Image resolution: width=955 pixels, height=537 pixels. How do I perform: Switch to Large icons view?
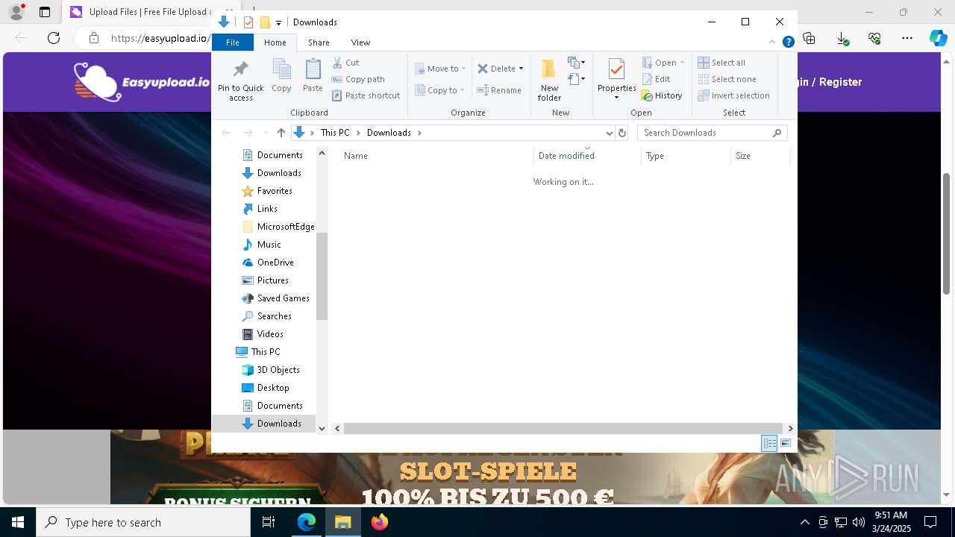click(786, 443)
